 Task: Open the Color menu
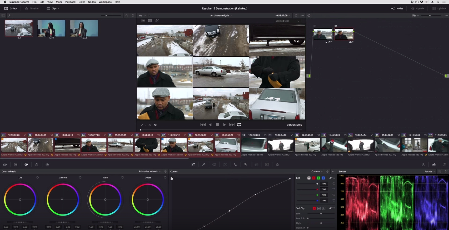click(x=82, y=2)
